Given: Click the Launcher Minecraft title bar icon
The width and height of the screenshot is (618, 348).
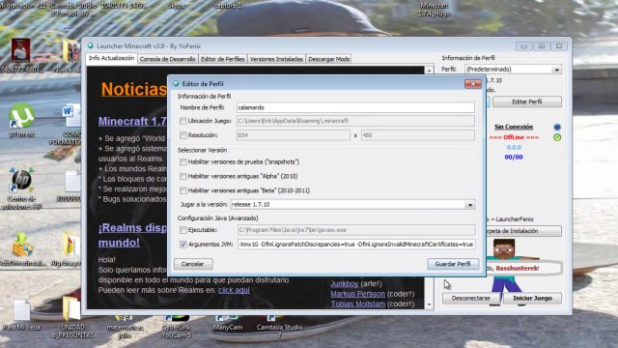Looking at the screenshot, I should [90, 45].
